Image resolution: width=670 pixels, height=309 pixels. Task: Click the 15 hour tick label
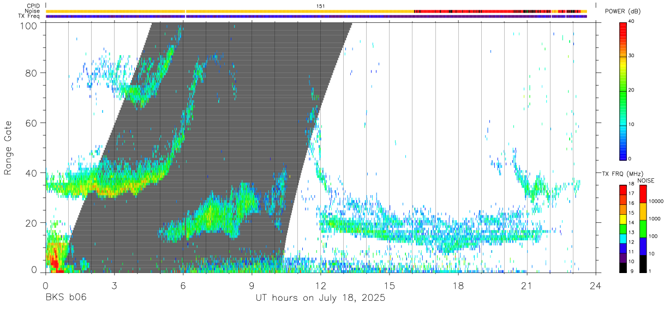pyautogui.click(x=390, y=285)
